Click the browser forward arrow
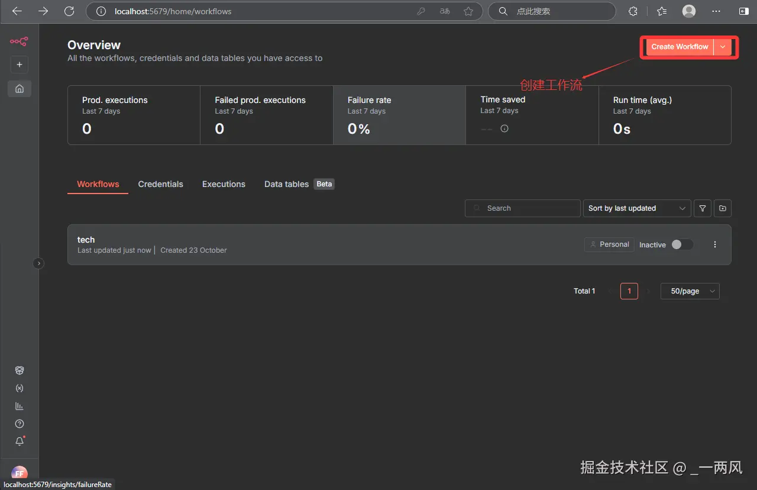757x490 pixels. [43, 11]
